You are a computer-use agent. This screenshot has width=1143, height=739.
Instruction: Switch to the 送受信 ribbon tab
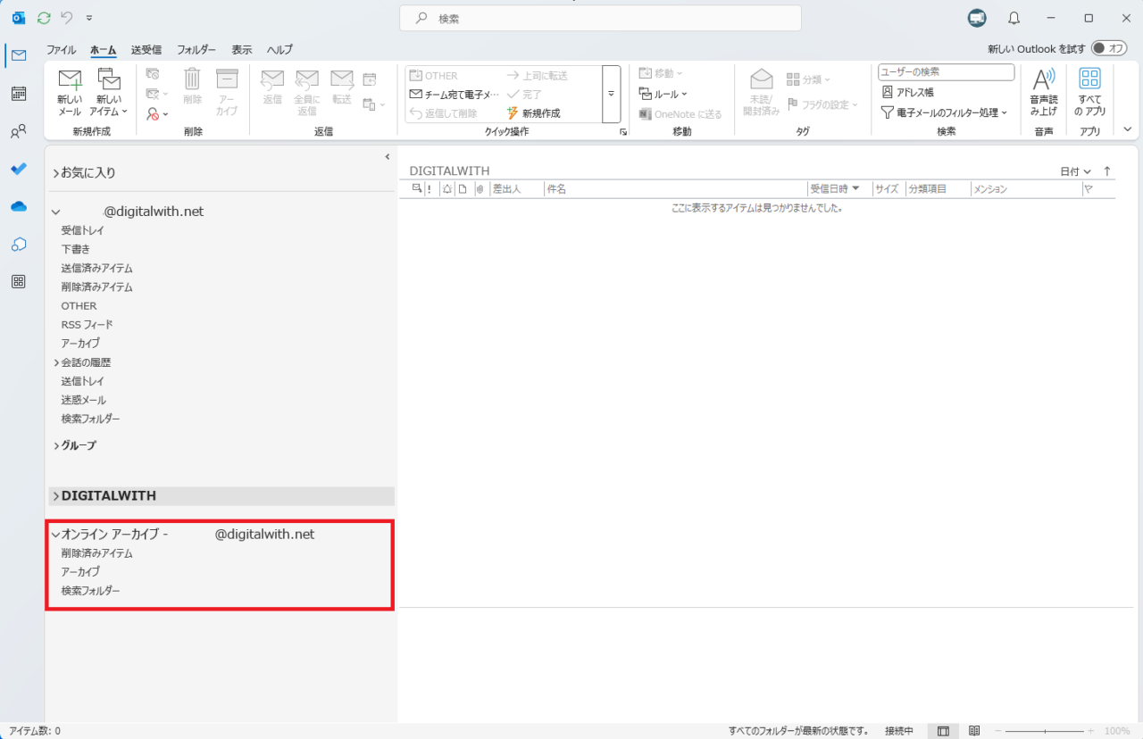pos(146,49)
